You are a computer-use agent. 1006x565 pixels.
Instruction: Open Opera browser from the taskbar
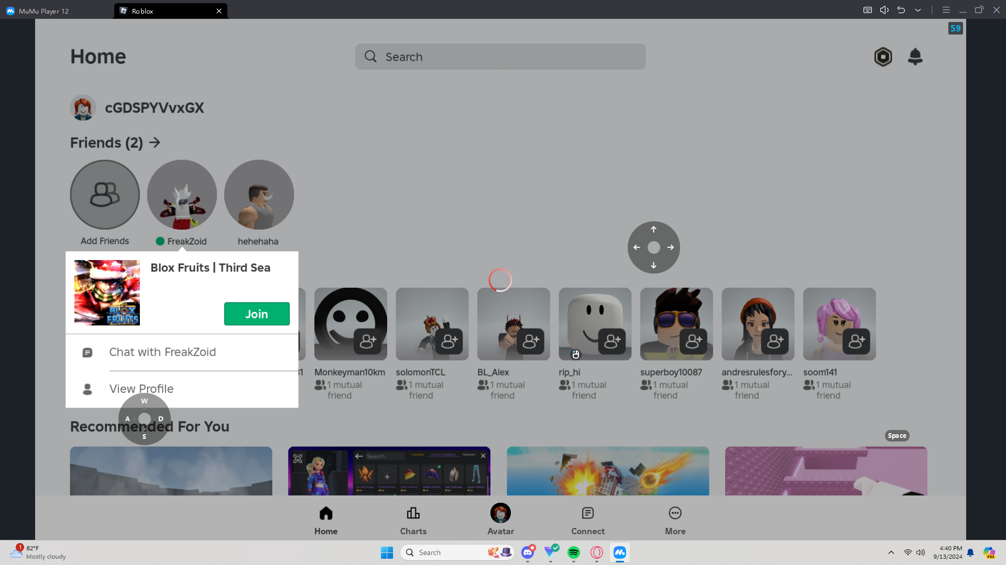[597, 552]
